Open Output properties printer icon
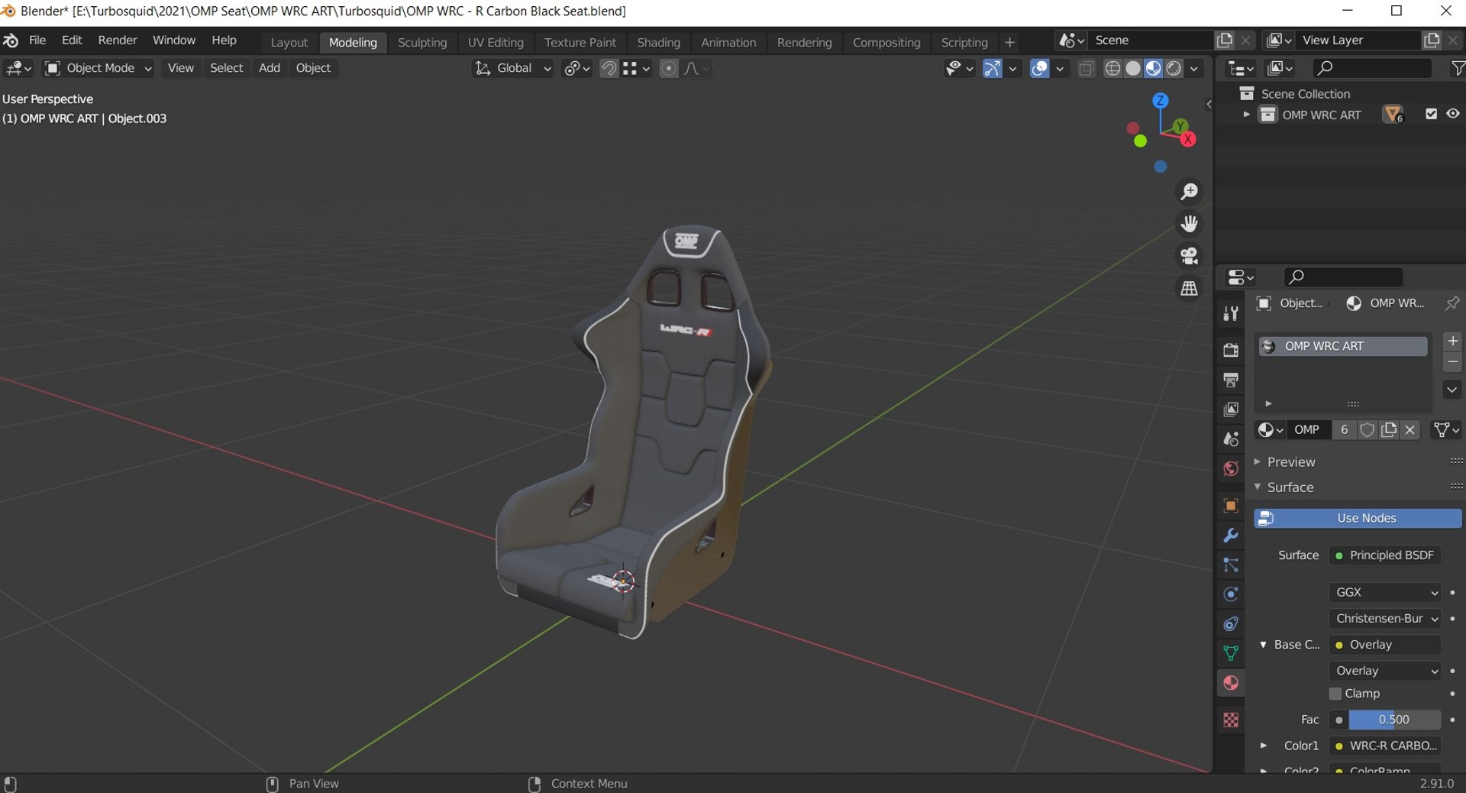The width and height of the screenshot is (1466, 793). pyautogui.click(x=1231, y=380)
